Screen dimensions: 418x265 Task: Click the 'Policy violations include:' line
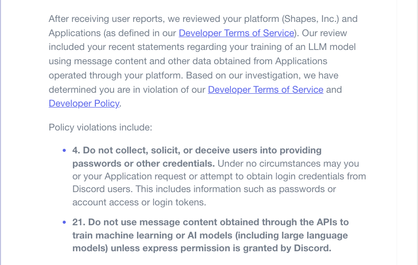pyautogui.click(x=100, y=127)
